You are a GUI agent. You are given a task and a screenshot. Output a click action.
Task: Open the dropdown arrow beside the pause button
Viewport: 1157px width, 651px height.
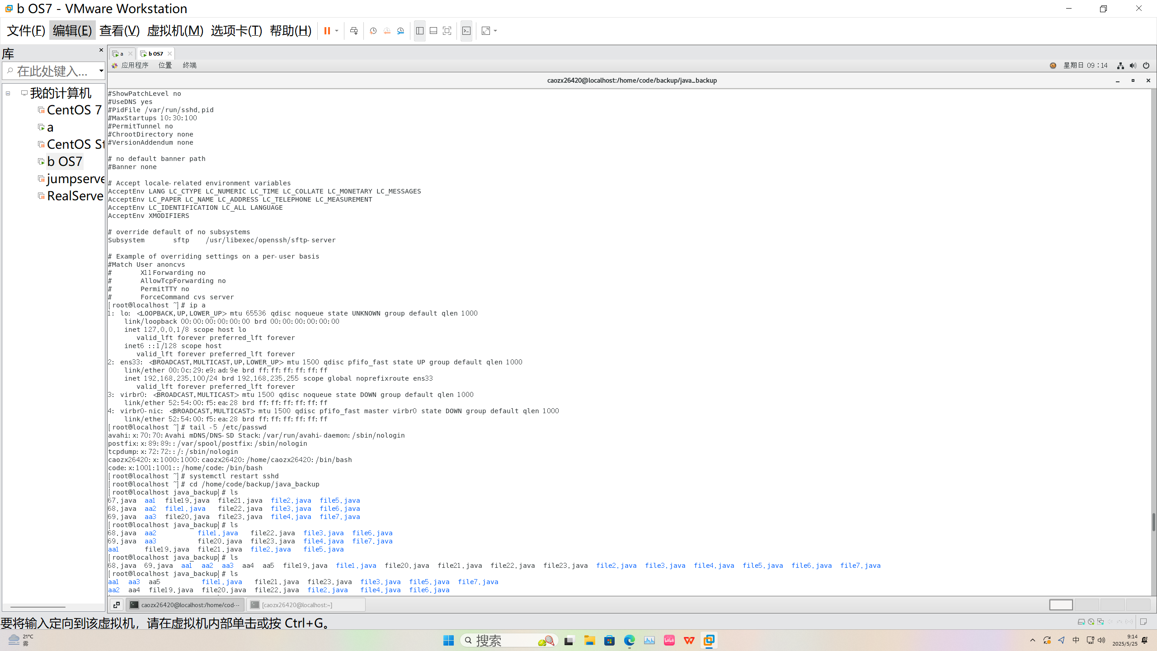pos(337,31)
